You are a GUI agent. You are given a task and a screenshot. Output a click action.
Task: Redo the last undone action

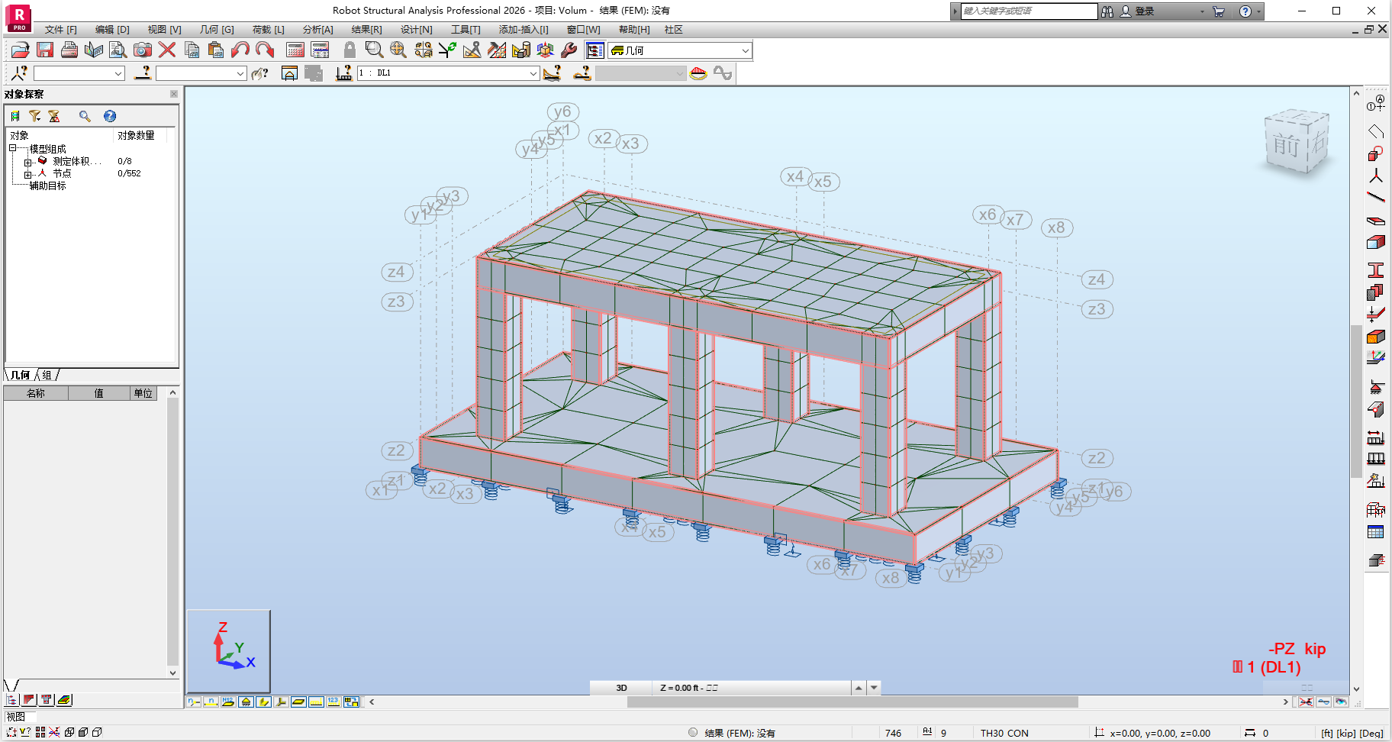tap(265, 50)
